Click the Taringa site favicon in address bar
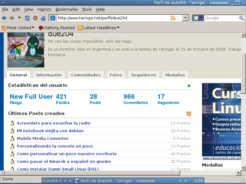The height and width of the screenshot is (184, 246). (53, 18)
